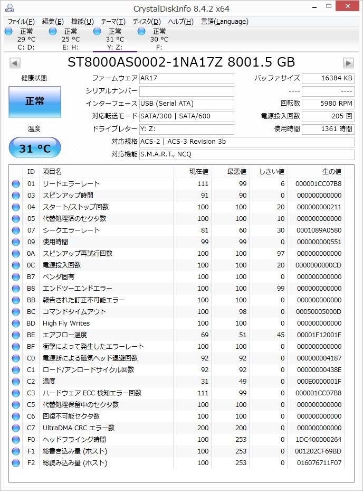Click the インターフェース field USB (Serial ATA)
The image size is (363, 491).
pyautogui.click(x=187, y=104)
